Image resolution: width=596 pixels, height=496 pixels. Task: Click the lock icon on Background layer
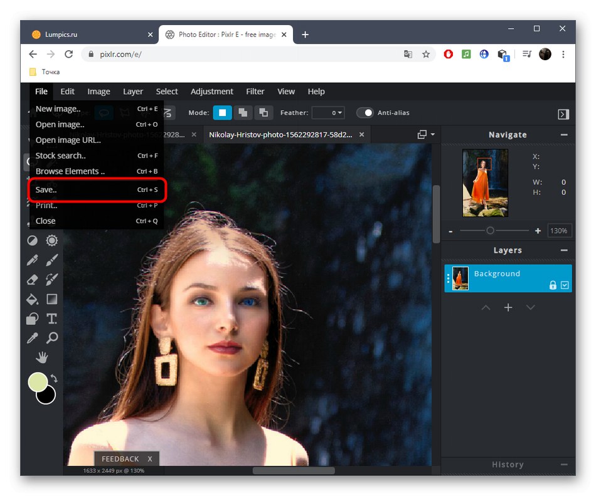[553, 285]
